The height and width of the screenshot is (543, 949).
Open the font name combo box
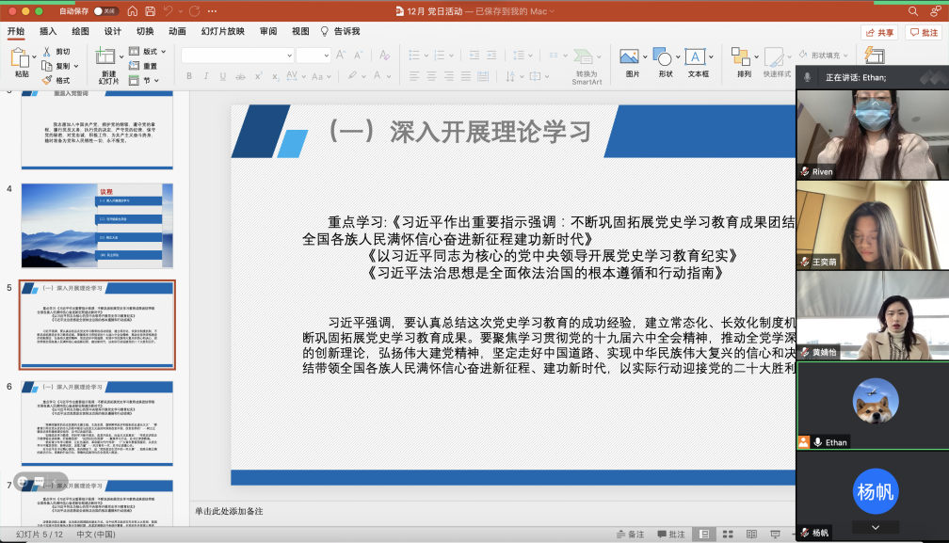click(237, 56)
